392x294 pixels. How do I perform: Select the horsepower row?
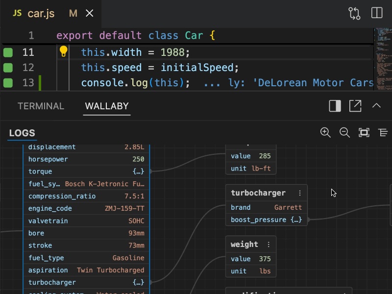click(x=86, y=159)
